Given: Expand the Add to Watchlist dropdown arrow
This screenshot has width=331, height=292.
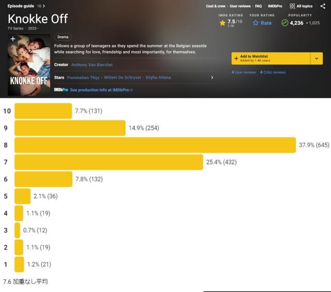Looking at the screenshot, I should click(x=317, y=58).
